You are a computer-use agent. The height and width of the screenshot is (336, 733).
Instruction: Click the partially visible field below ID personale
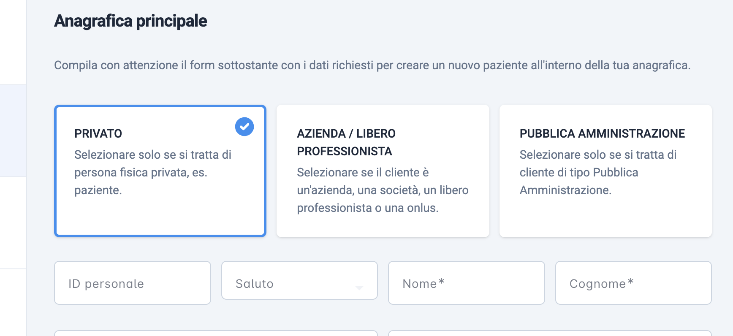pyautogui.click(x=216, y=333)
